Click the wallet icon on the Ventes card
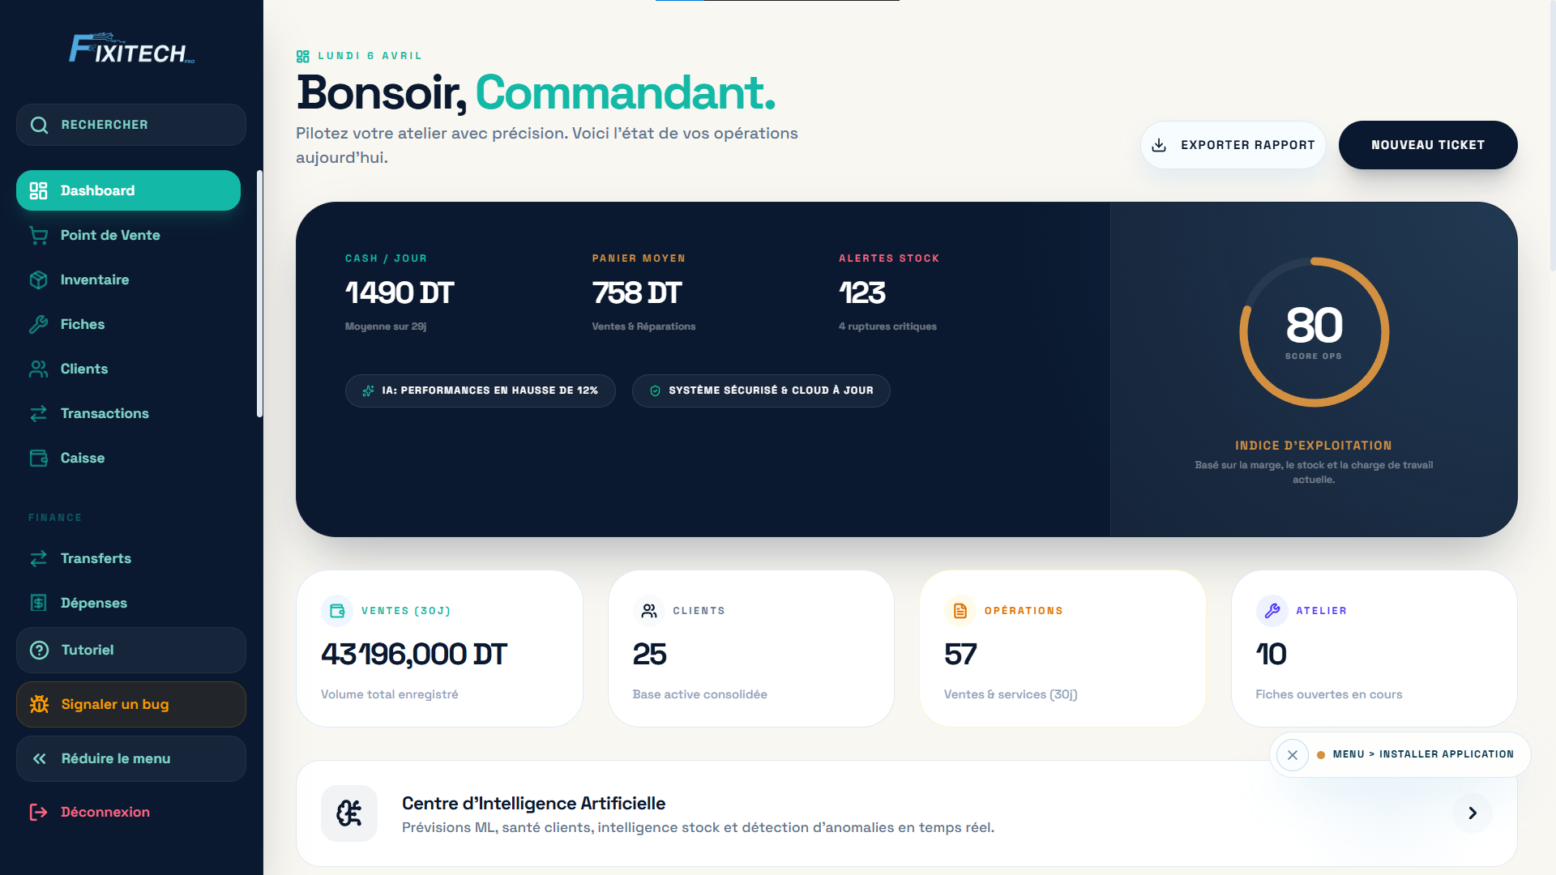 click(x=337, y=611)
